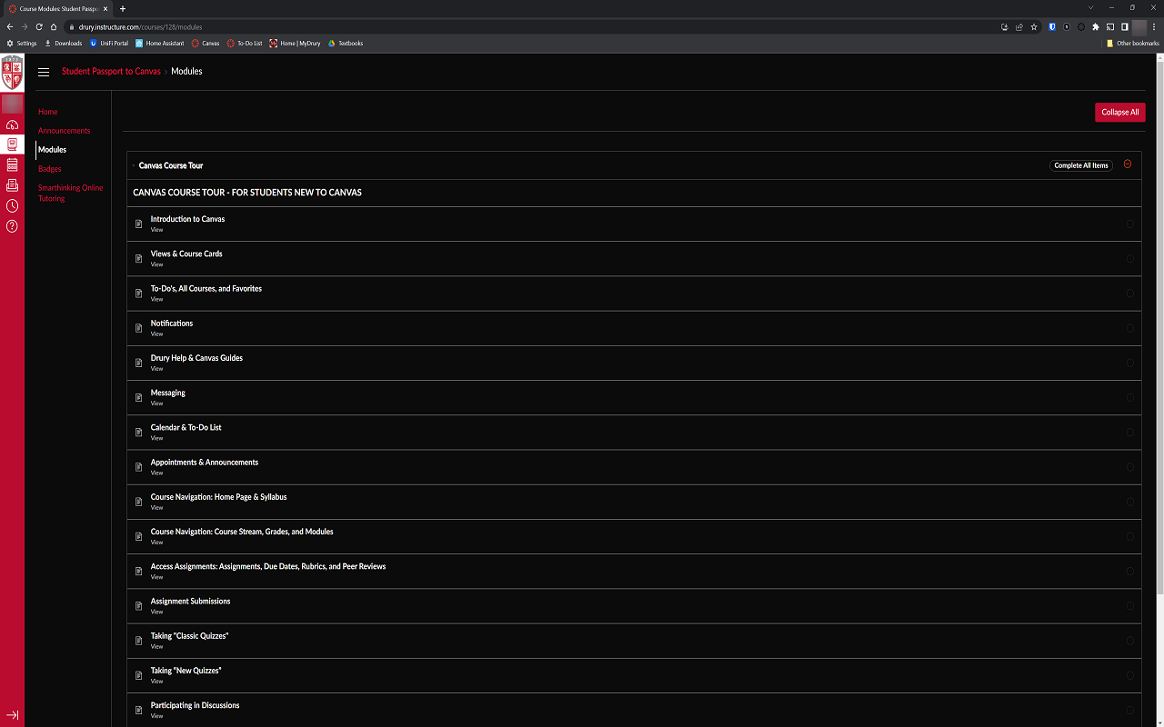Open Announcements in course navigation
This screenshot has width=1164, height=727.
tap(65, 131)
